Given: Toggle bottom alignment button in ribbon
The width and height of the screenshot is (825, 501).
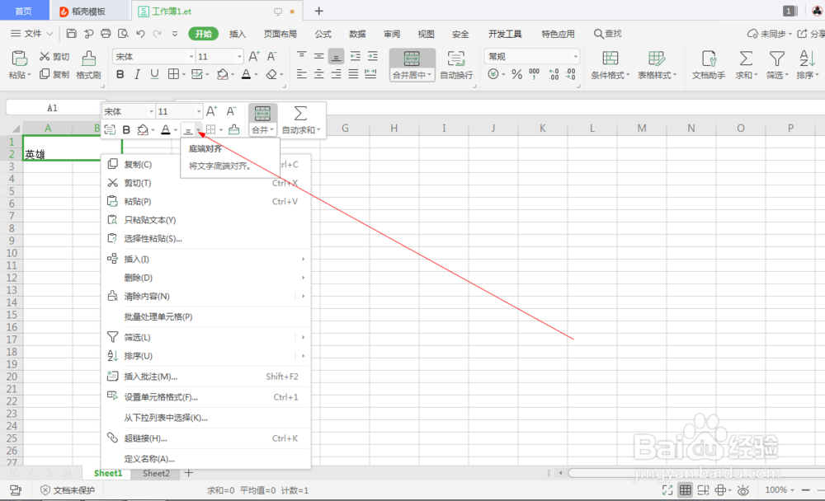Looking at the screenshot, I should 337,56.
